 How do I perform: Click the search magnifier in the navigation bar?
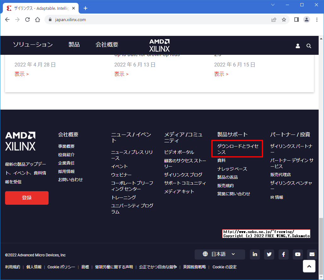[309, 46]
